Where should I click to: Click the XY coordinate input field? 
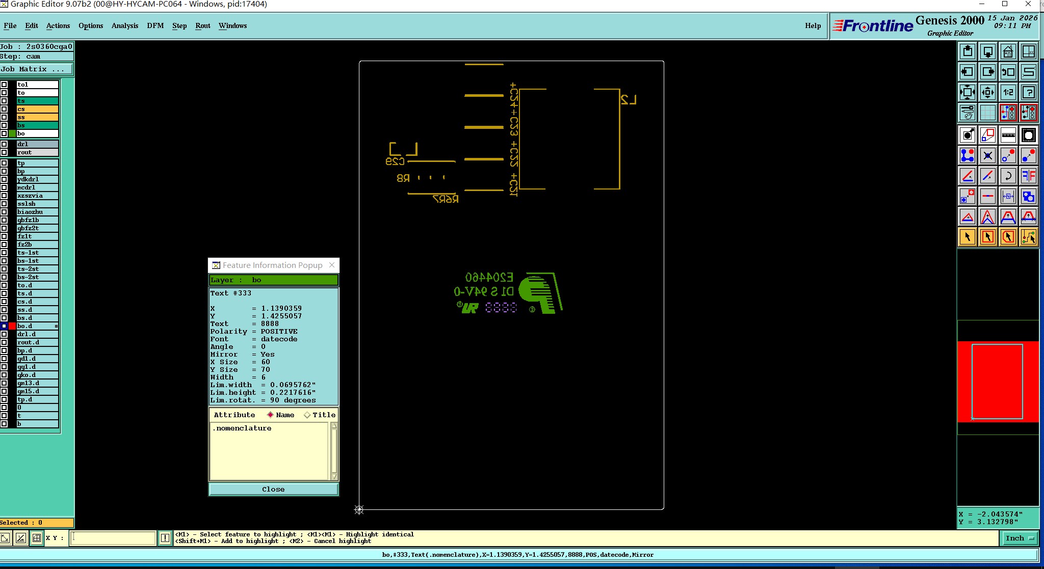[113, 538]
